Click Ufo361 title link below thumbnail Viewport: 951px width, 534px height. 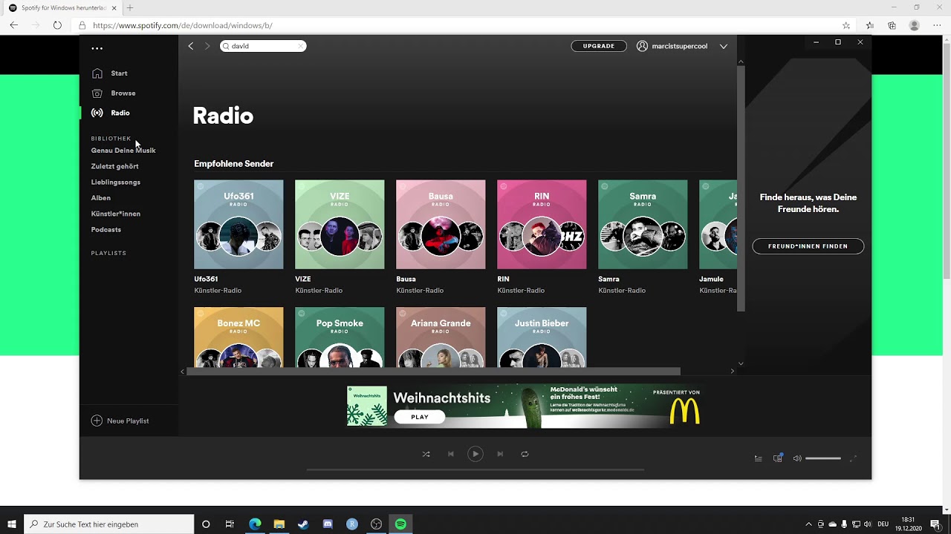coord(206,280)
